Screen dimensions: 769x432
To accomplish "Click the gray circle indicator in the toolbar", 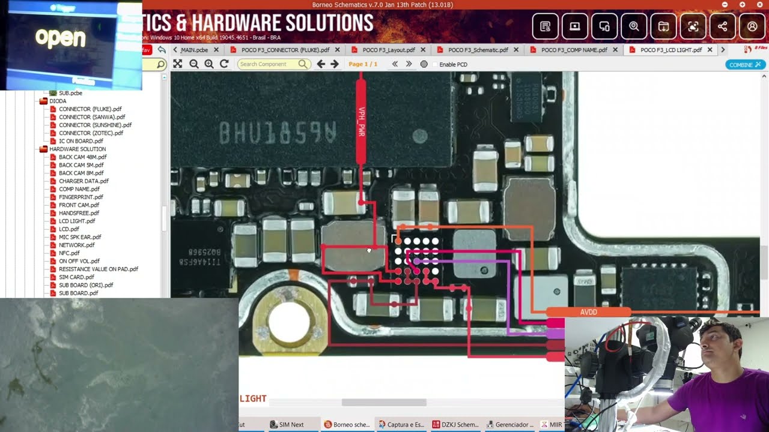I will click(x=424, y=64).
